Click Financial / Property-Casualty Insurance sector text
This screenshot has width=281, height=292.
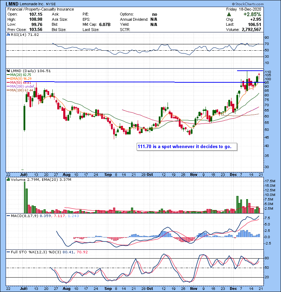coord(40,9)
